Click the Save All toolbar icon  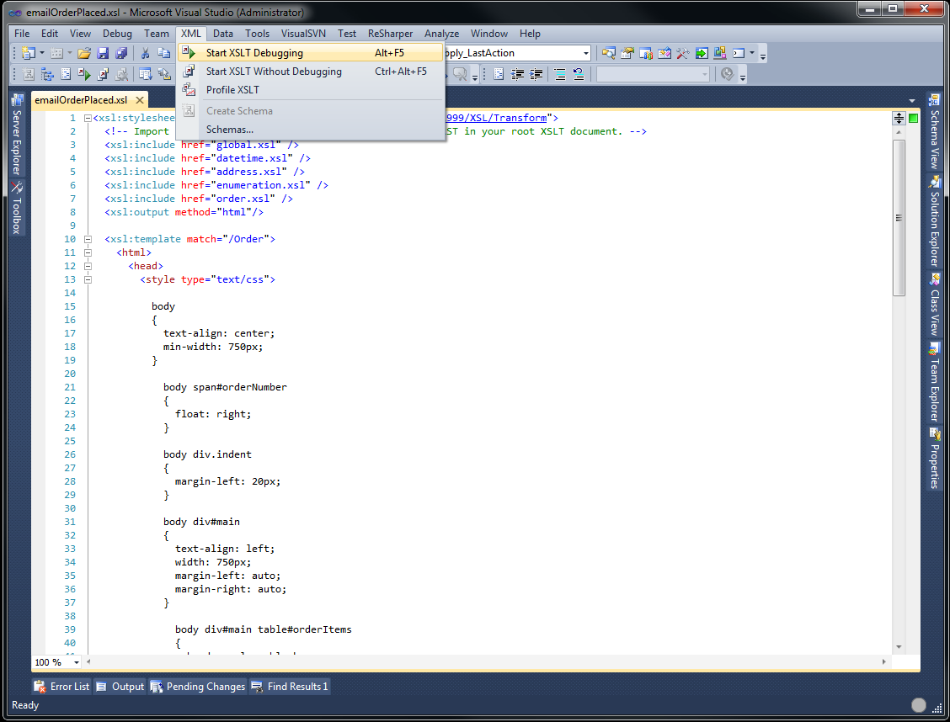(121, 53)
